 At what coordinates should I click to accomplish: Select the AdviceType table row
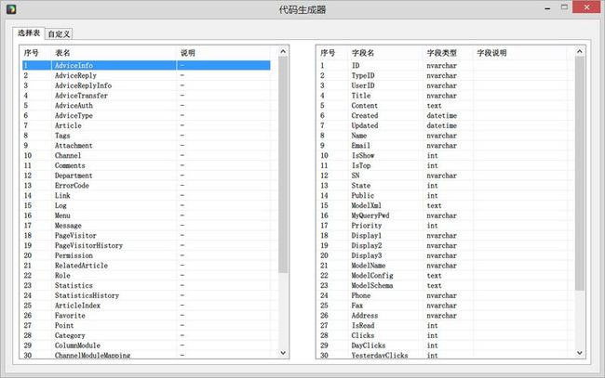point(146,115)
